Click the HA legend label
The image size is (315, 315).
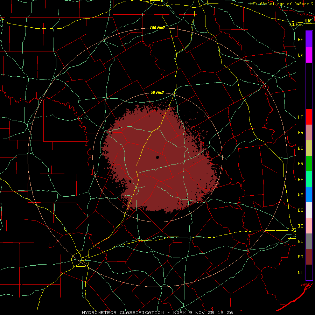pos(301,117)
